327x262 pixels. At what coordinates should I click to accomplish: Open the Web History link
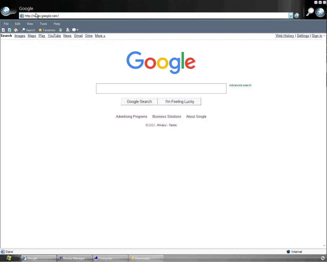[285, 36]
